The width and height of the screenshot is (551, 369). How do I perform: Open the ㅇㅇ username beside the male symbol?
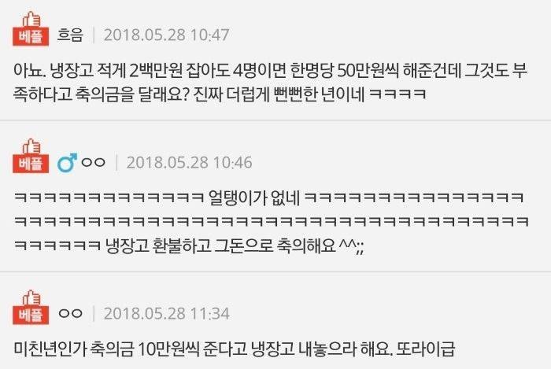click(x=93, y=163)
